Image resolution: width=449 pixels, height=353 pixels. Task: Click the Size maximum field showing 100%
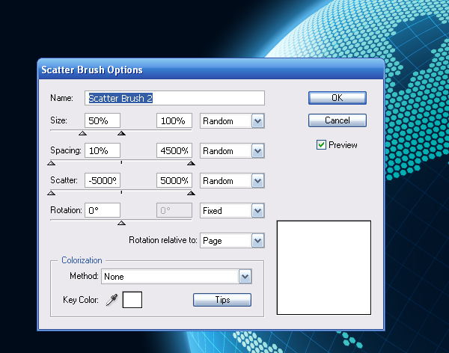[174, 120]
